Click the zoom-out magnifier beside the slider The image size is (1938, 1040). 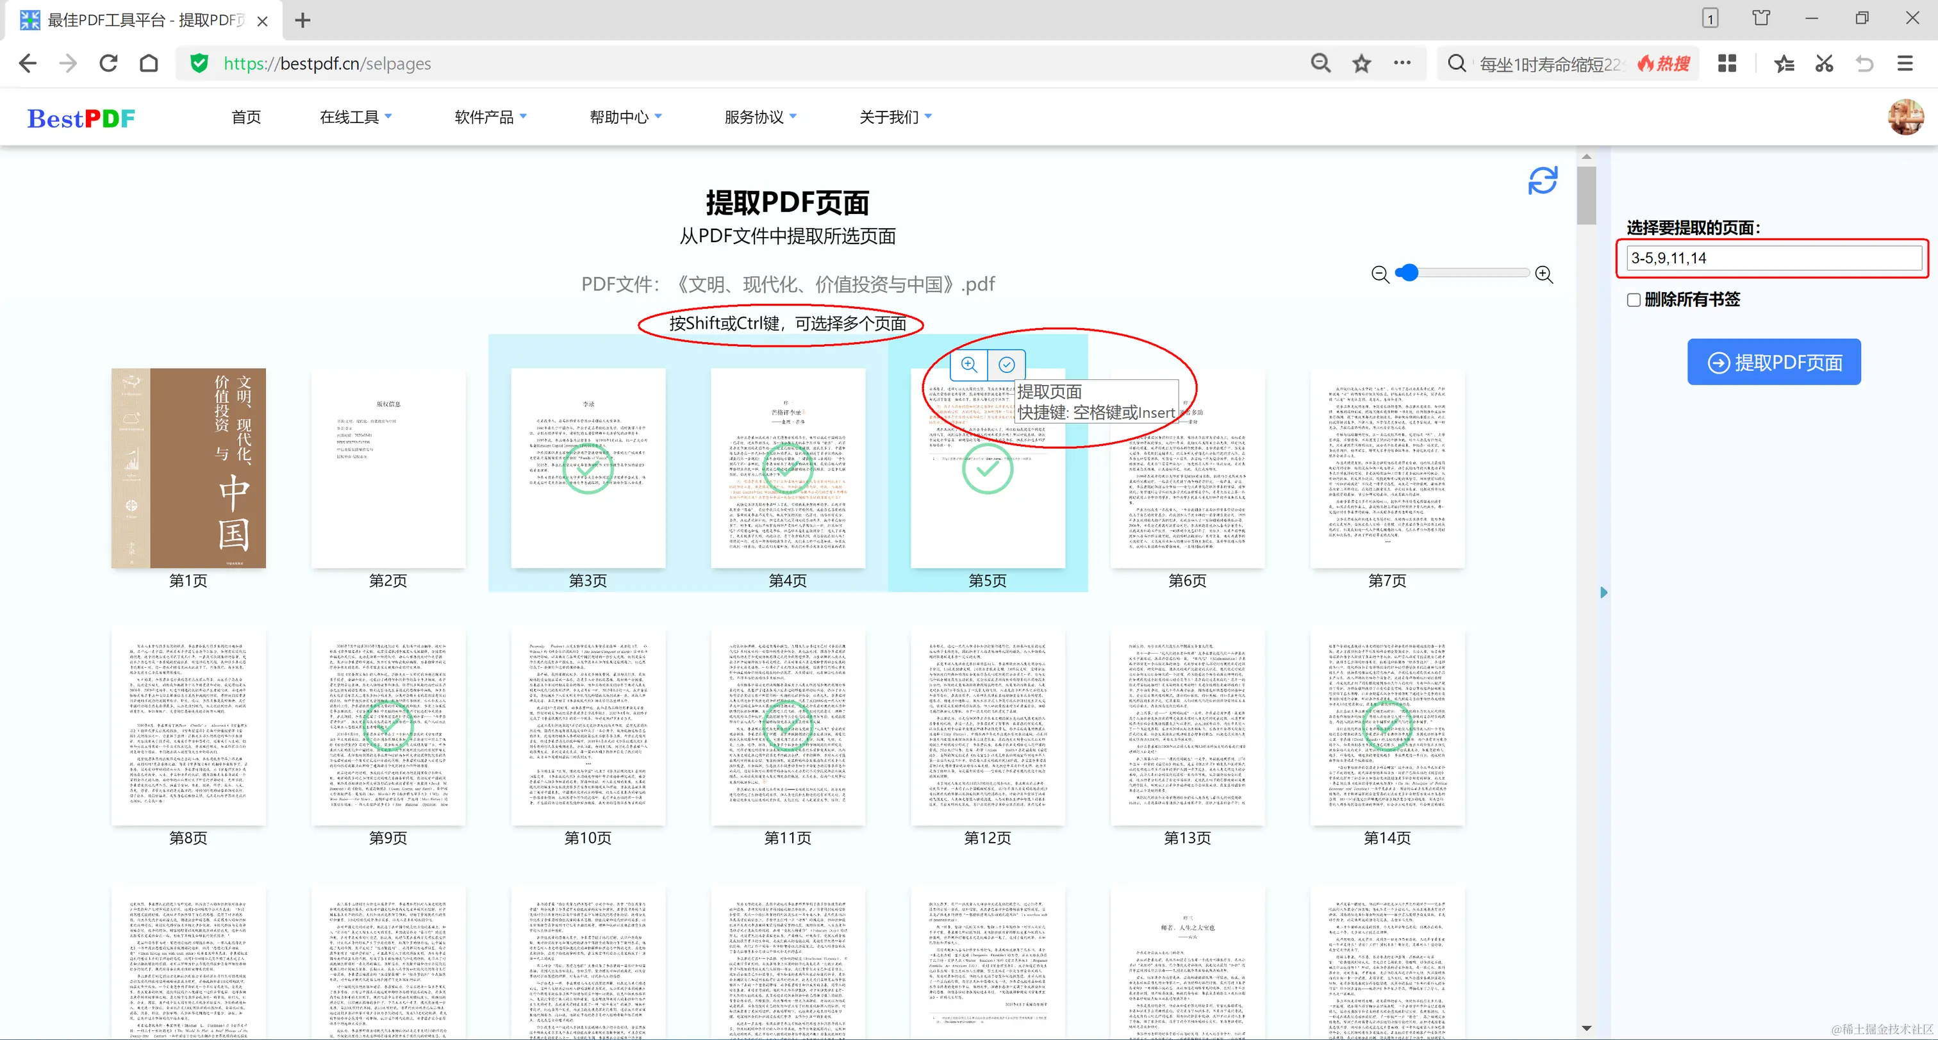point(1380,274)
